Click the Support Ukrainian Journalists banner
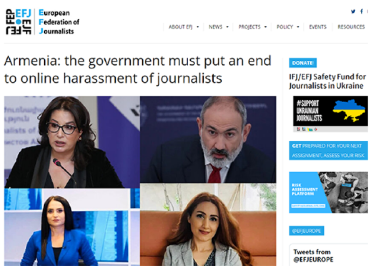The height and width of the screenshot is (268, 381). (330, 114)
